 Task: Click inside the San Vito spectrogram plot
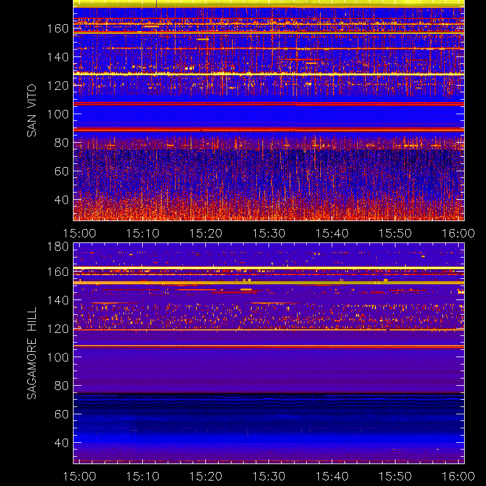(269, 111)
